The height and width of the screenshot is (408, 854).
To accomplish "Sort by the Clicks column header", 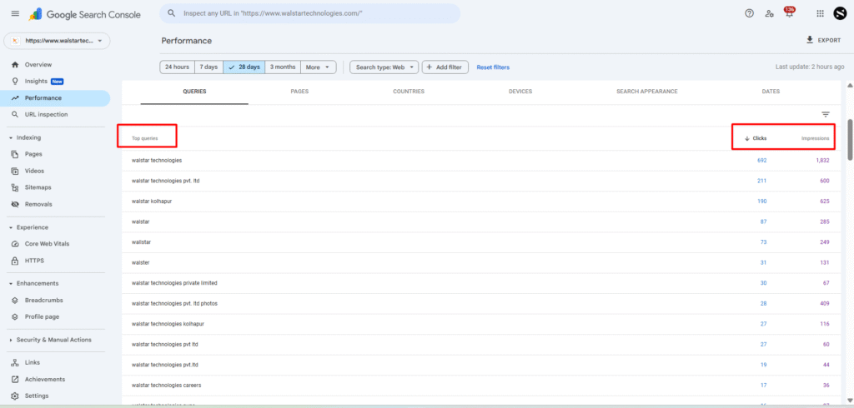I will [x=756, y=138].
